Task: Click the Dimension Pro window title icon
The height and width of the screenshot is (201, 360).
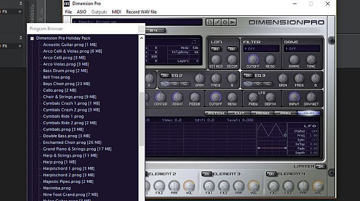Action: (x=67, y=3)
